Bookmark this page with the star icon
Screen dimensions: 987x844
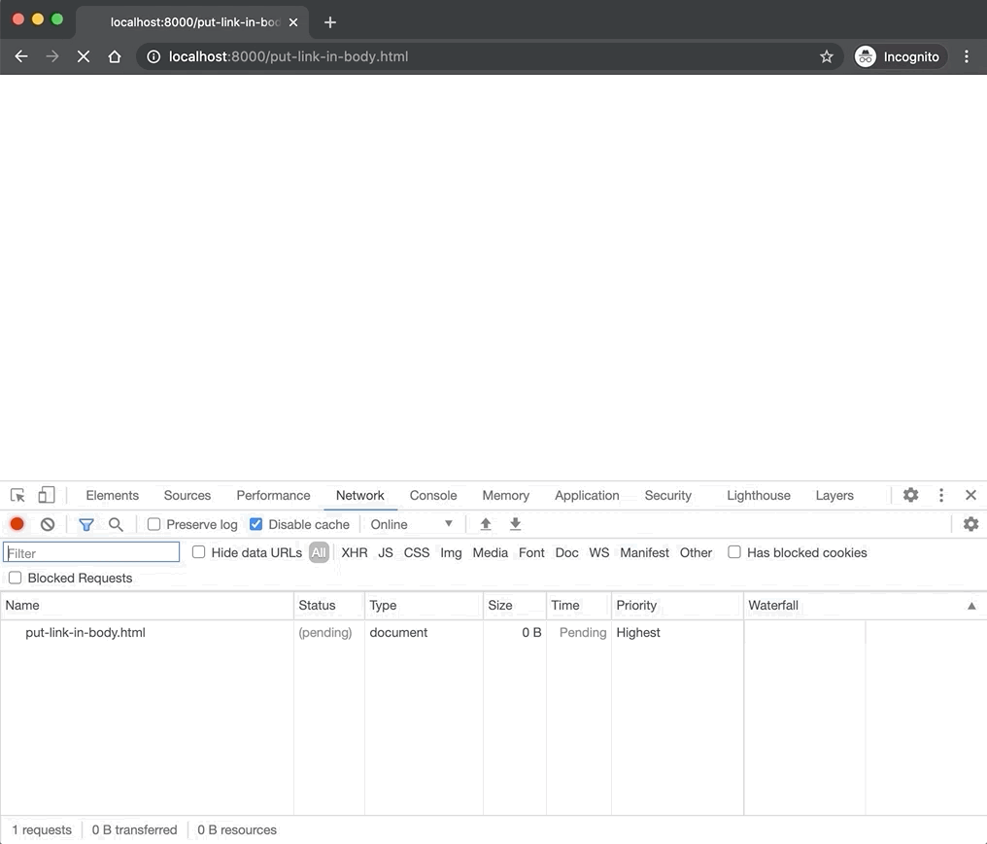[x=827, y=56]
